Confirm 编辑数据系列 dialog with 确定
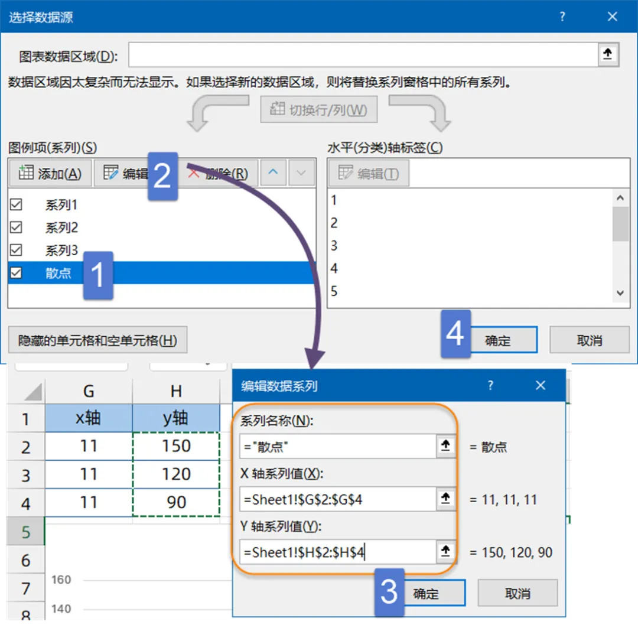 tap(427, 594)
